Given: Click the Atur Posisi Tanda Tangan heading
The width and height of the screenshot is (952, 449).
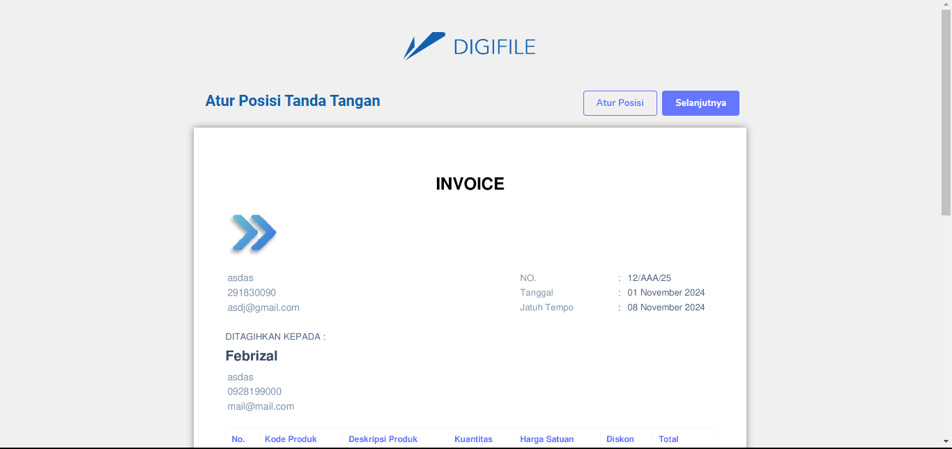Looking at the screenshot, I should click(x=293, y=101).
